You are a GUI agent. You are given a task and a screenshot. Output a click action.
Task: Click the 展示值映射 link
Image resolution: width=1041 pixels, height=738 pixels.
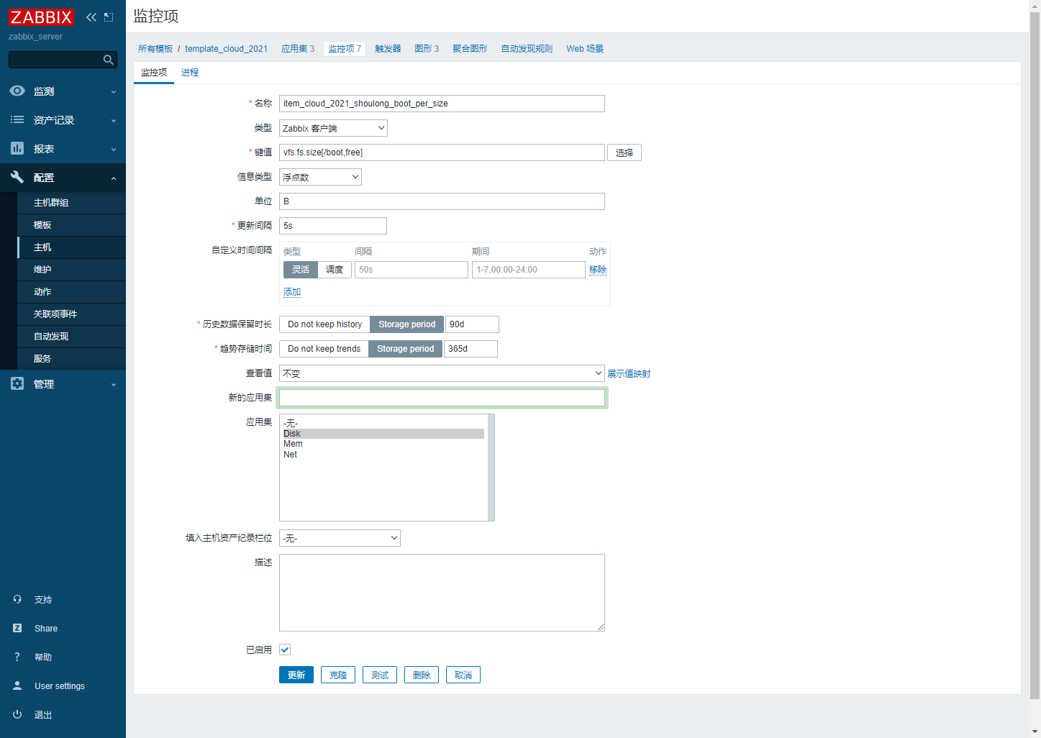coord(629,374)
